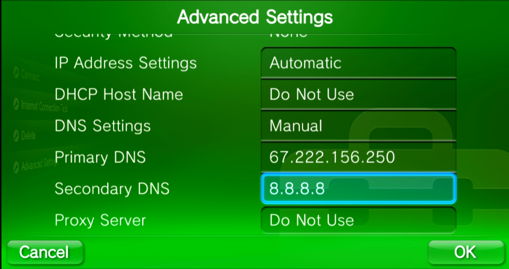Change the DNS Settings value from Manual
This screenshot has height=269, width=509.
358,126
